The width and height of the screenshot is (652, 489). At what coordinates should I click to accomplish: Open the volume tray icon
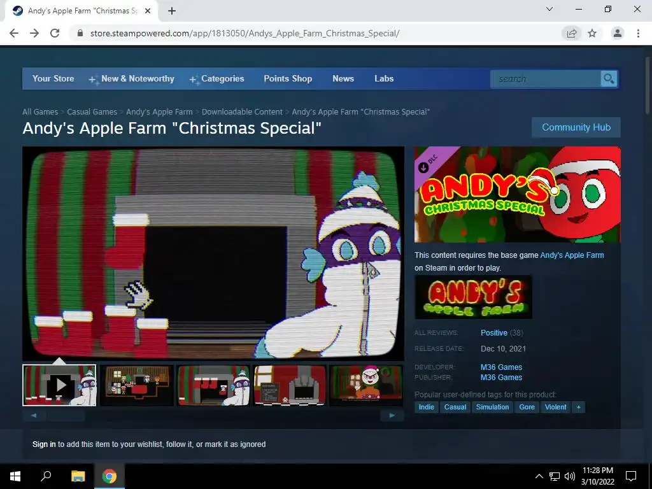(569, 476)
